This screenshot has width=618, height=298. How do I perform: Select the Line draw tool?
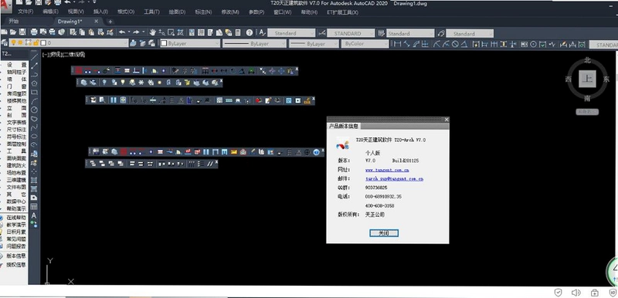[x=34, y=56]
